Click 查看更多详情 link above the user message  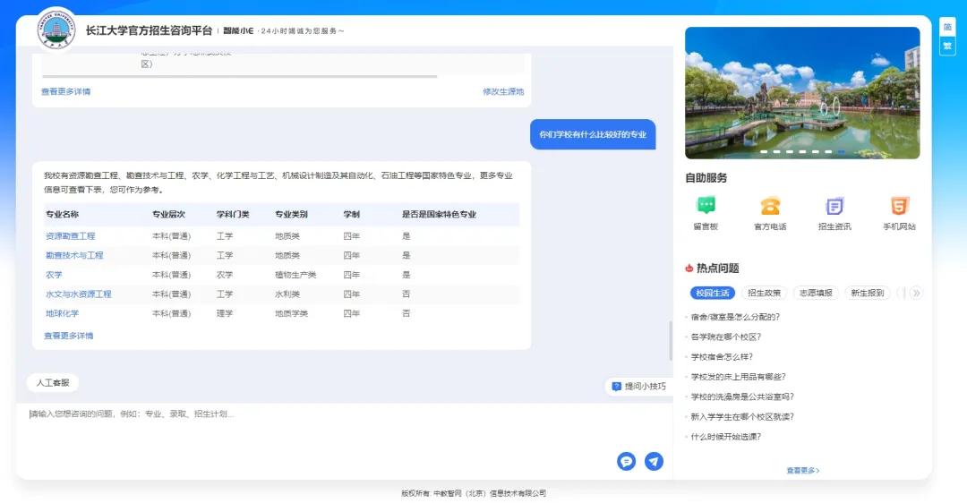point(66,91)
